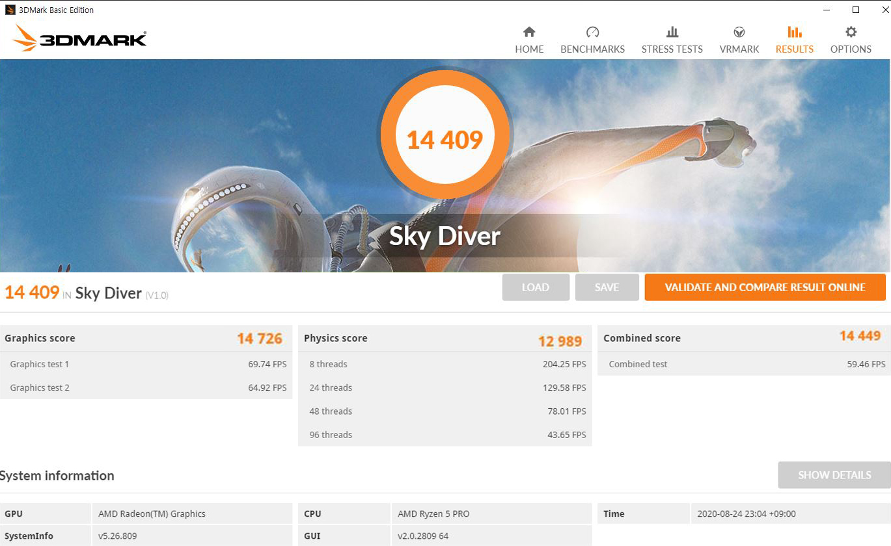Viewport: 891px width, 546px height.
Task: Click the Combined score header
Action: click(642, 338)
